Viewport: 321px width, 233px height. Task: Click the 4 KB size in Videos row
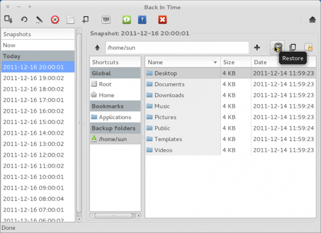pyautogui.click(x=229, y=150)
